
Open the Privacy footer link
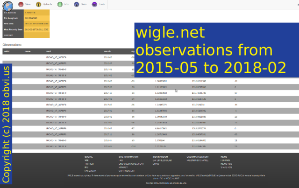point(123,167)
